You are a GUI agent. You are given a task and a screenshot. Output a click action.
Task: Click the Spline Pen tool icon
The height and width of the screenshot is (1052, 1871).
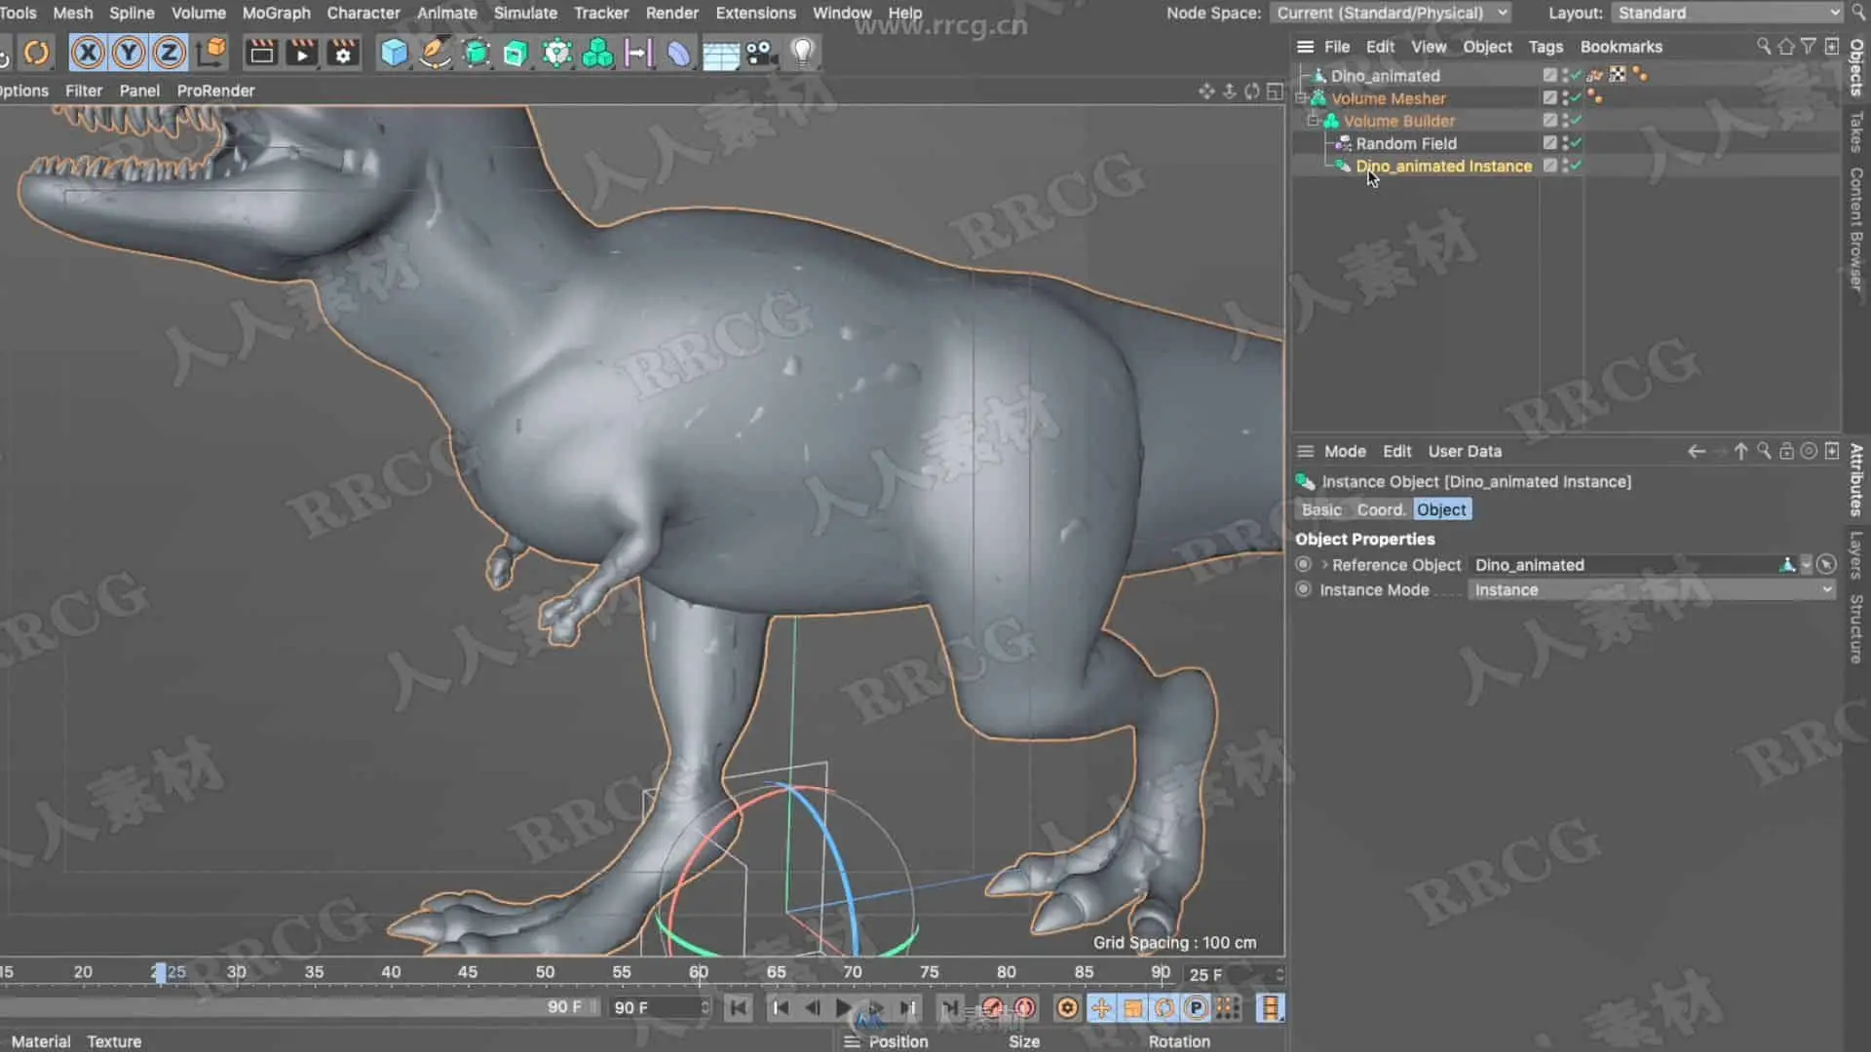[436, 53]
